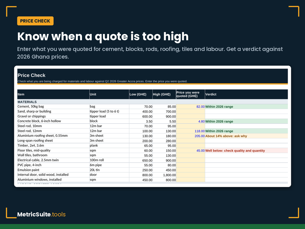Click 'Well below: check quality and quantity' verdict
This screenshot has width=305, height=229.
tap(246, 150)
